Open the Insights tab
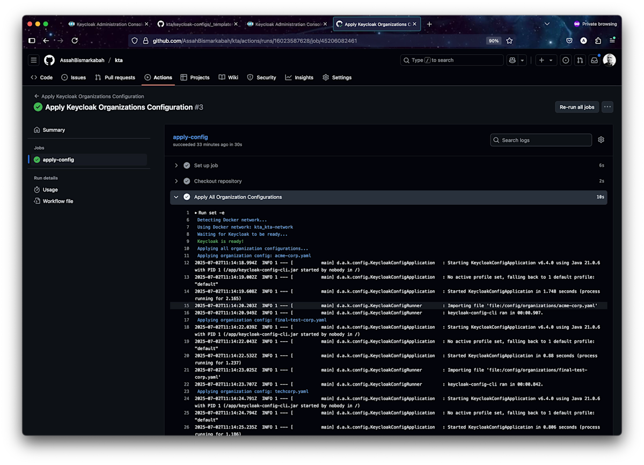The width and height of the screenshot is (644, 465). click(x=299, y=77)
